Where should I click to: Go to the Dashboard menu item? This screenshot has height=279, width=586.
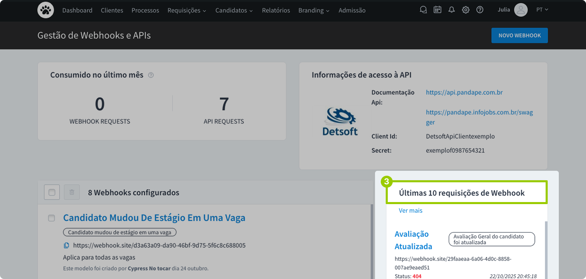pyautogui.click(x=77, y=10)
